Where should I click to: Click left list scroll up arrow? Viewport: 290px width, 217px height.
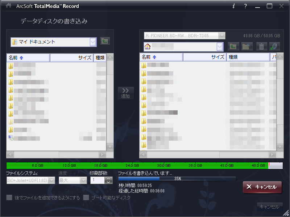[x=110, y=57]
